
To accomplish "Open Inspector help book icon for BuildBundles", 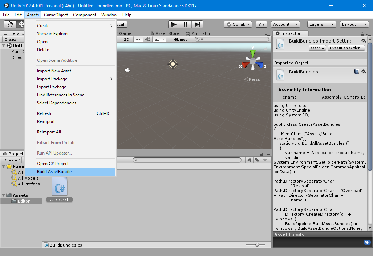I will (x=357, y=71).
